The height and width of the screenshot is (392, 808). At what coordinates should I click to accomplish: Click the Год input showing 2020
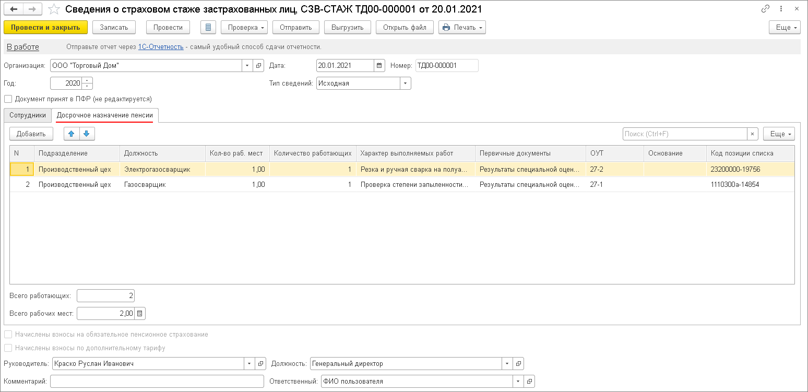(66, 84)
